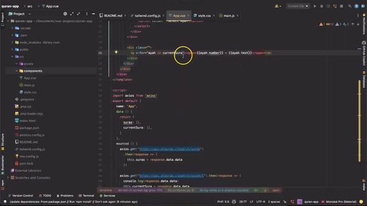The height and width of the screenshot is (206, 367).
Task: Select vite.config.js in the project tree
Action: click(x=29, y=156)
